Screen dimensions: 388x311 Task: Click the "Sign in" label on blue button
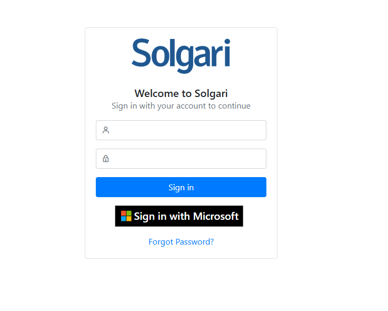click(181, 187)
